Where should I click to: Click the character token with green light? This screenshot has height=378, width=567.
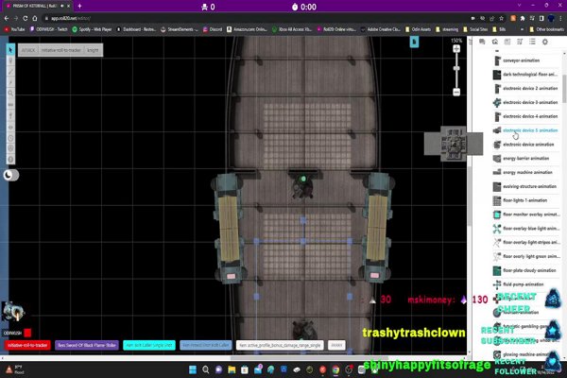point(303,187)
